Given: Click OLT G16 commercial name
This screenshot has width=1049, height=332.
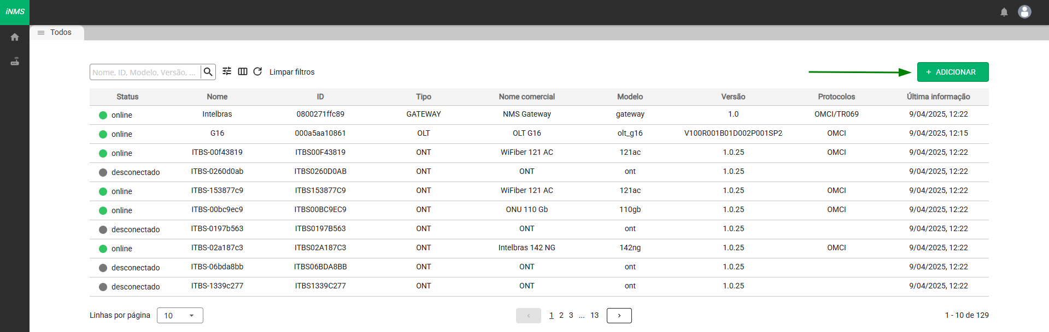Looking at the screenshot, I should [x=527, y=133].
